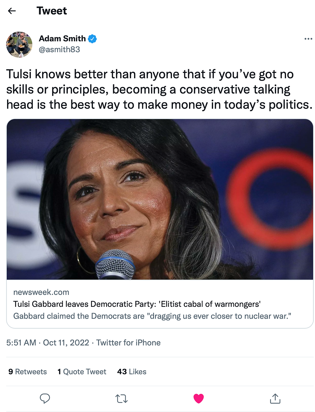315x412 pixels.
Task: Unlike the tweet via the pink heart
Action: point(199,398)
